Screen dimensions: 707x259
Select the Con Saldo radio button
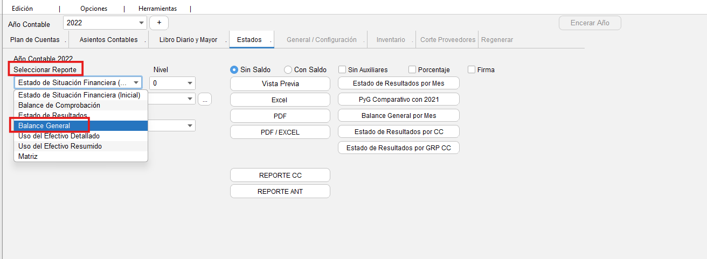(288, 69)
